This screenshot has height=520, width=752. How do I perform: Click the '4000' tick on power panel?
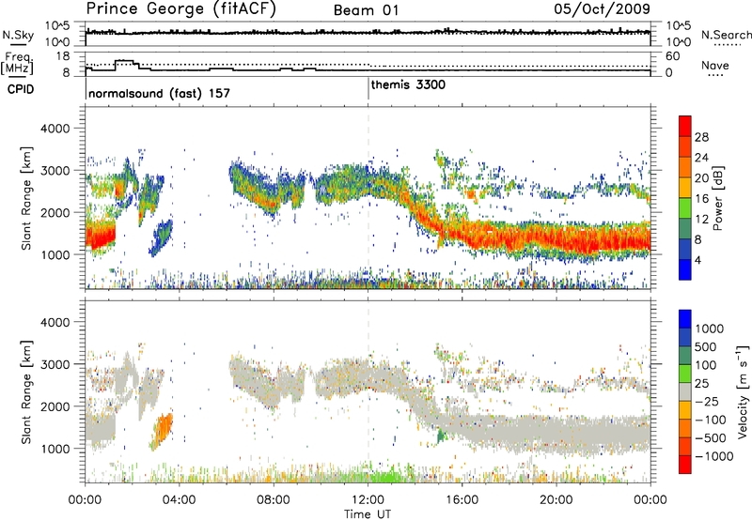[x=55, y=129]
